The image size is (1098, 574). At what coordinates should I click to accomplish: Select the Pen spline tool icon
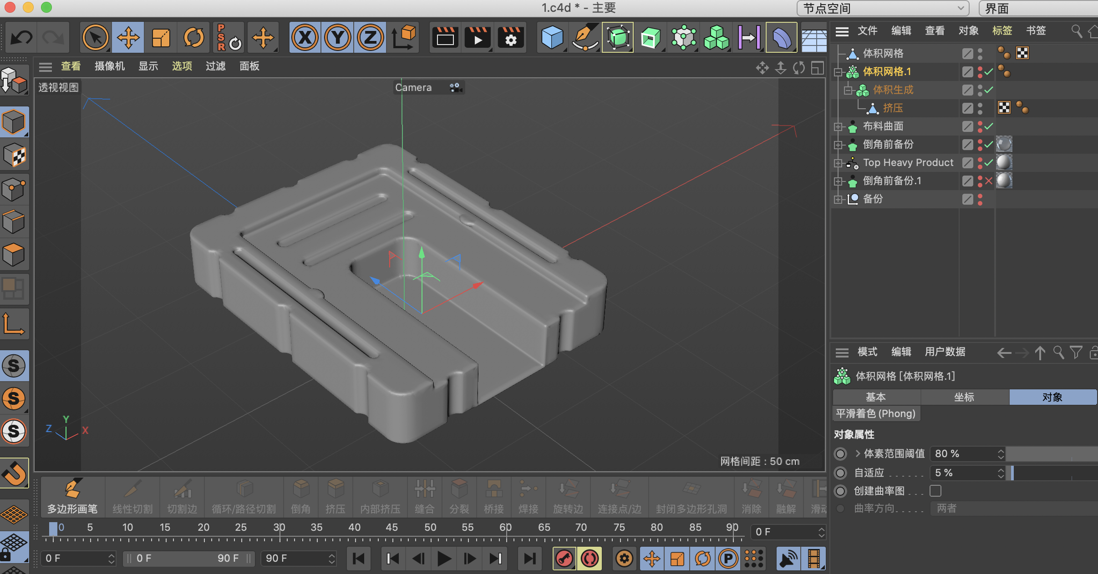[x=585, y=38]
